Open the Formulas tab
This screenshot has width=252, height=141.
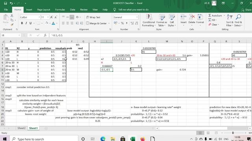click(60, 10)
